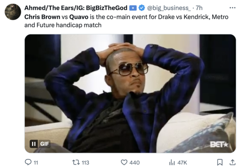
Task: Open the BigBizTheGod display name profile
Action: [76, 8]
